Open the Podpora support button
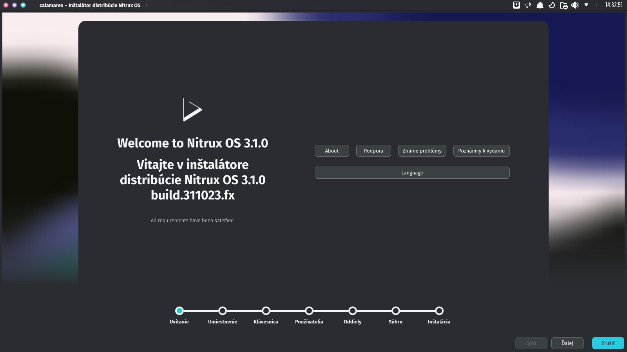Viewport: 627px width, 352px height. click(373, 151)
